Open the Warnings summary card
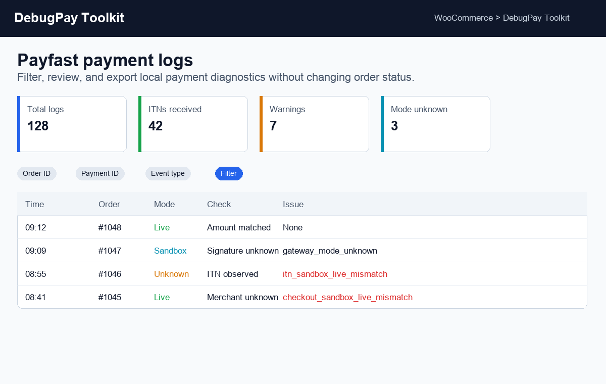 point(314,124)
